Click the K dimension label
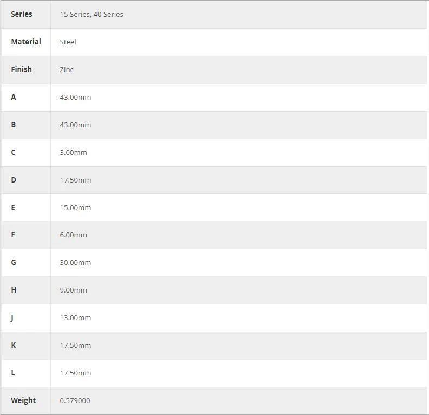429x415 pixels. pyautogui.click(x=14, y=345)
